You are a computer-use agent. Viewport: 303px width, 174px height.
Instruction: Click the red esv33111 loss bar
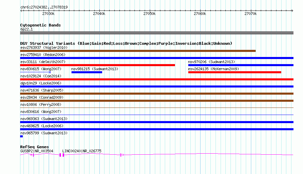(98, 65)
